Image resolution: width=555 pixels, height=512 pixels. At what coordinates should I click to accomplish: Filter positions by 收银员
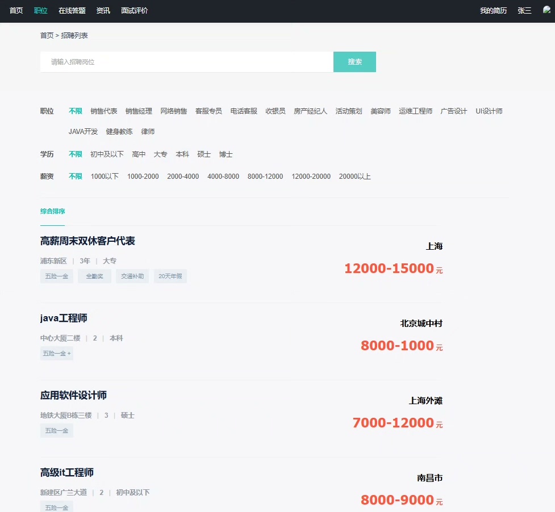pos(276,111)
